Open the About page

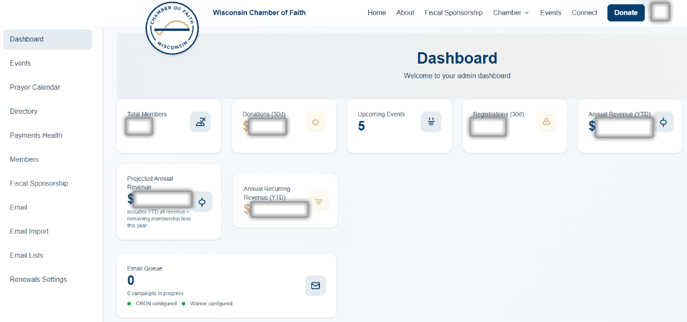coord(405,13)
